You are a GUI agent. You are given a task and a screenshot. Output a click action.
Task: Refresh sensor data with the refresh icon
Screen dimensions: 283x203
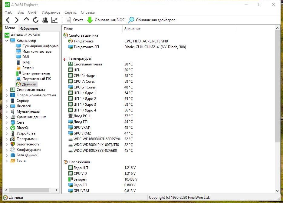coord(36,20)
